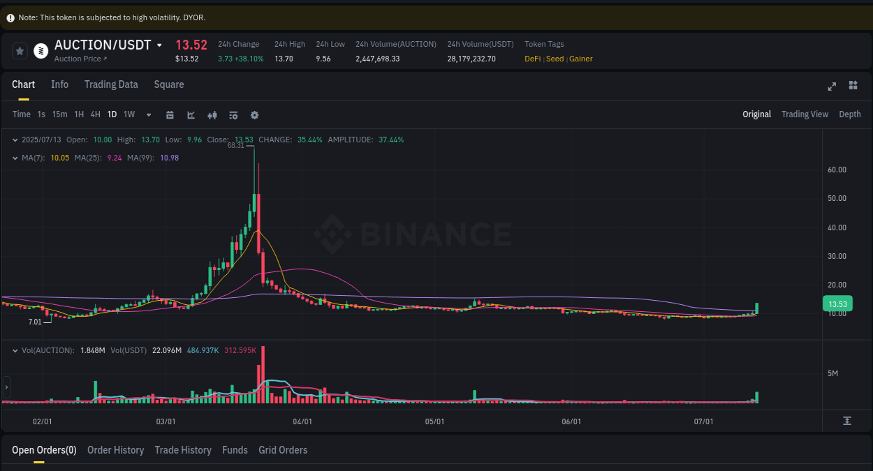Switch to the Trading Data tab
Screen dimensions: 873x471
click(x=111, y=84)
